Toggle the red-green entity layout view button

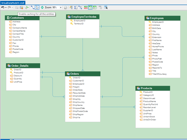point(86,7)
